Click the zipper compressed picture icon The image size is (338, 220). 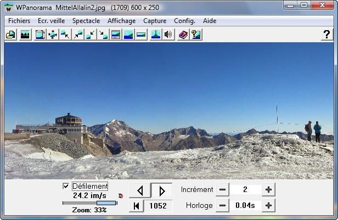156,35
